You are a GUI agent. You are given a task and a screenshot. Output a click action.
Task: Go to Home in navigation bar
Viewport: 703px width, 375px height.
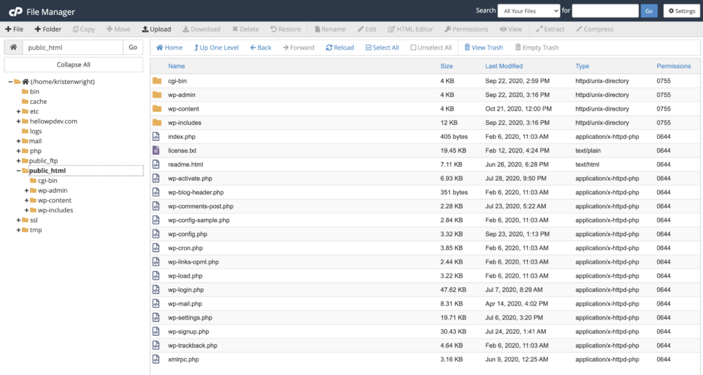tap(169, 47)
